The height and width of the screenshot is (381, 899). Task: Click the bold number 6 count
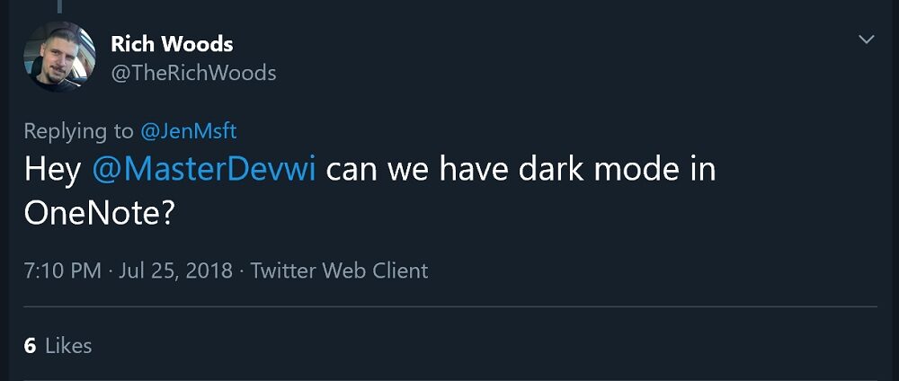click(30, 345)
